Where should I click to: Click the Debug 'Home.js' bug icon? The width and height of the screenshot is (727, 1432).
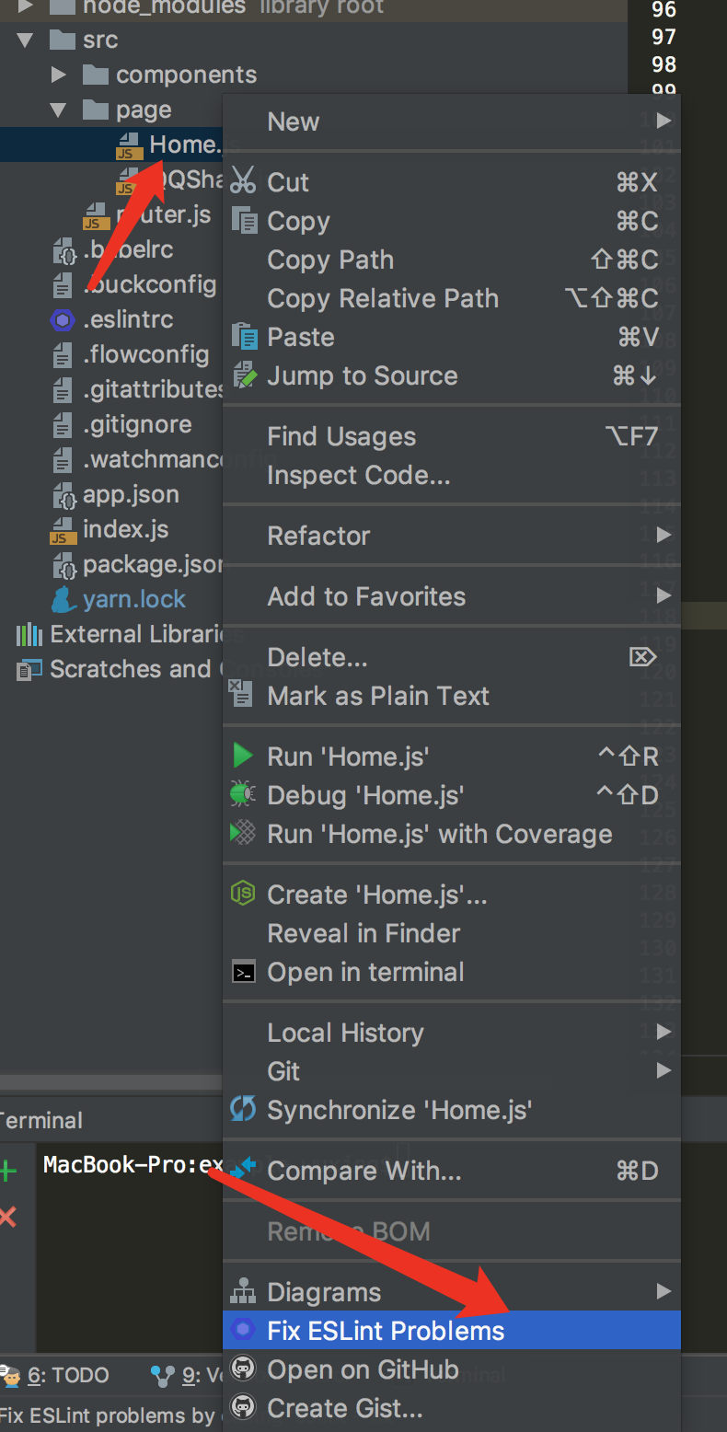coord(243,795)
